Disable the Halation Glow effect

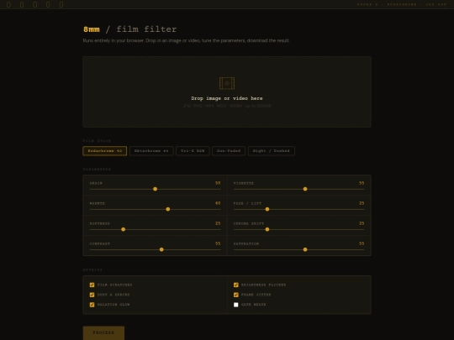92,305
